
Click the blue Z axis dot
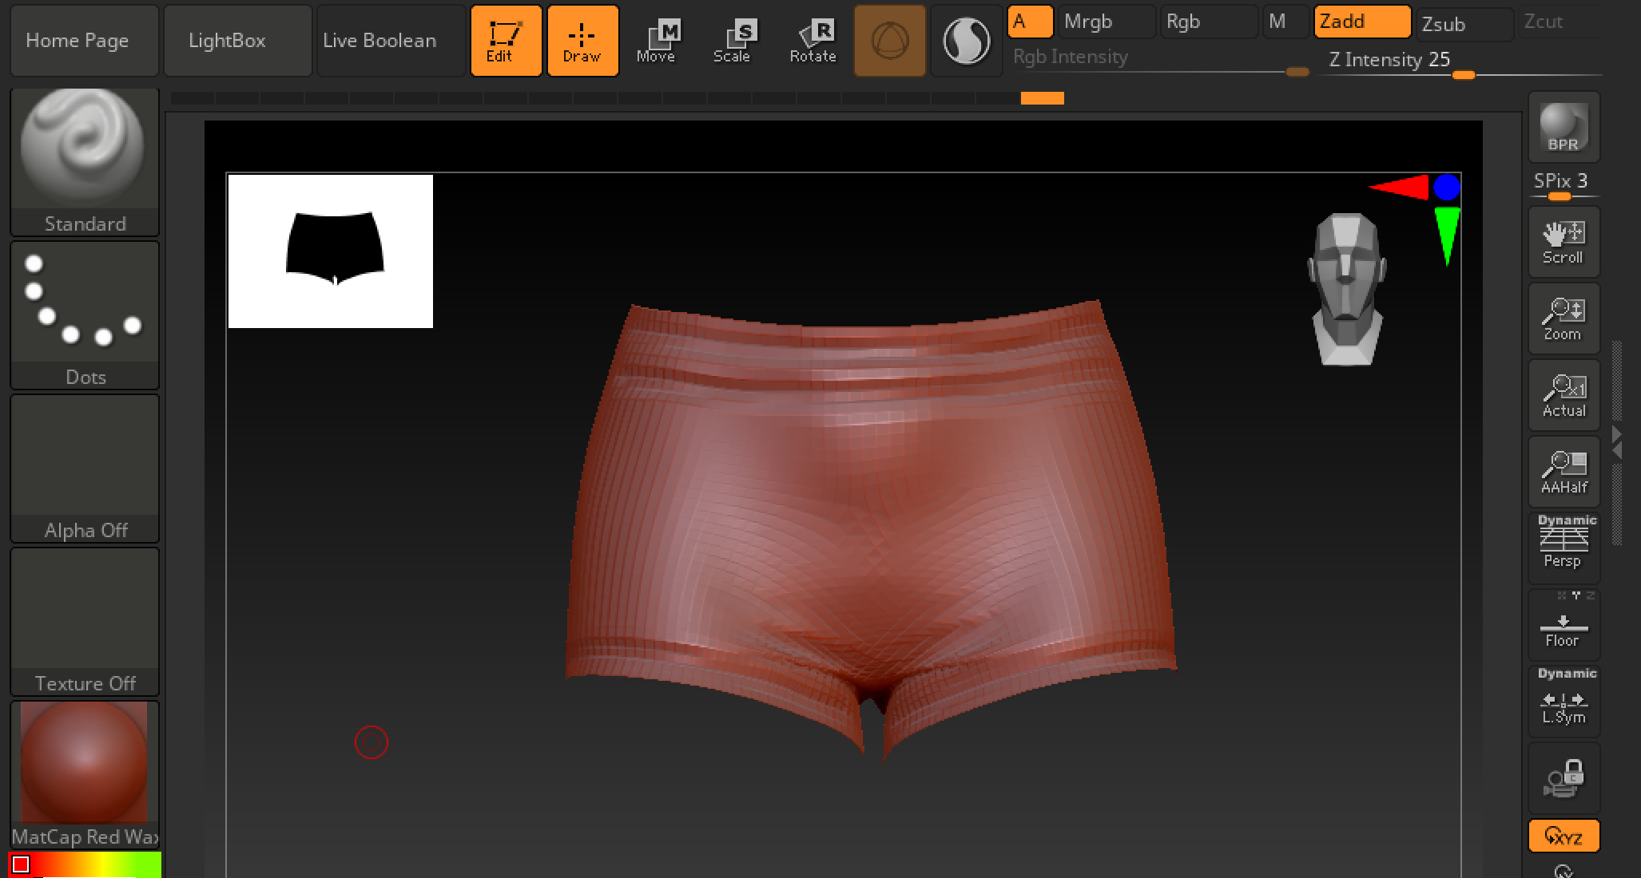tap(1446, 188)
